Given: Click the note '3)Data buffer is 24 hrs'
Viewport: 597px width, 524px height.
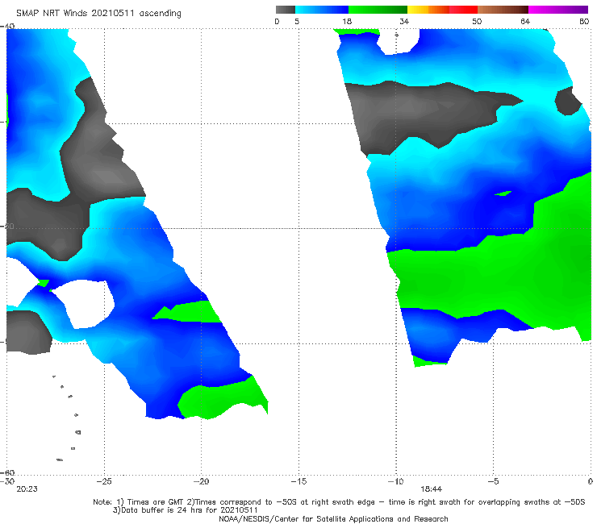Looking at the screenshot, I should point(186,510).
